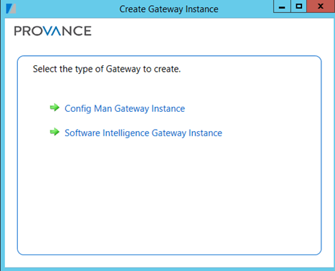
Task: Open the Software Intelligence Gateway Instance link
Action: point(143,133)
